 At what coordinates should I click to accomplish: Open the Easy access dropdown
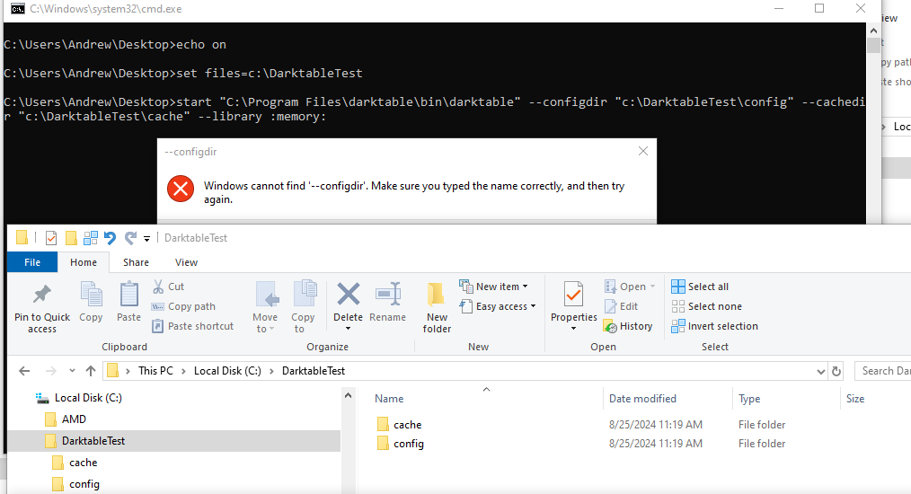point(498,306)
